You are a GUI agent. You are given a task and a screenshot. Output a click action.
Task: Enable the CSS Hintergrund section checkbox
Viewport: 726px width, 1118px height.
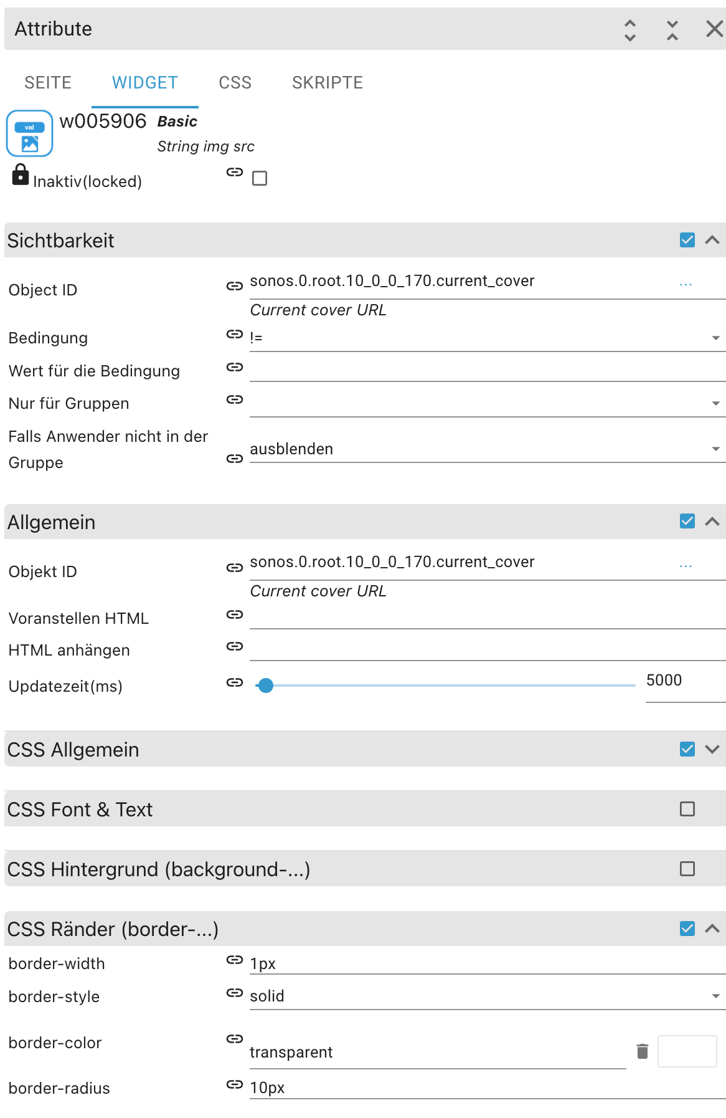click(x=687, y=869)
